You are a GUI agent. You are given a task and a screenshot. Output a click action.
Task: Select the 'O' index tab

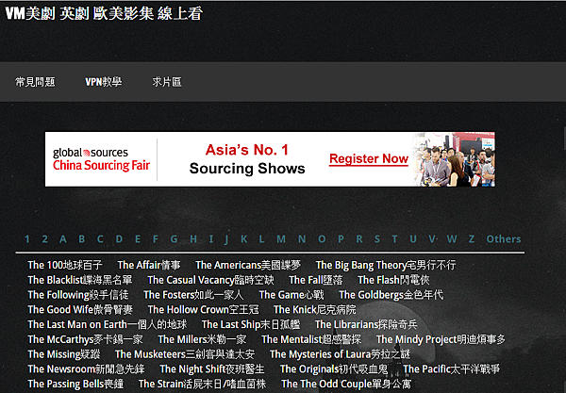pyautogui.click(x=322, y=239)
